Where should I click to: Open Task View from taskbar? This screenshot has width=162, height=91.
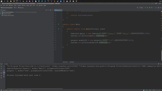tap(8, 1)
